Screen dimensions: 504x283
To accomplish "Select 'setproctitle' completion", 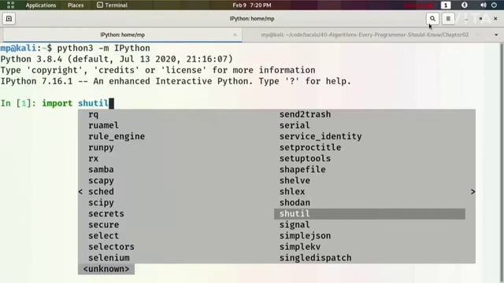I will click(x=310, y=148).
